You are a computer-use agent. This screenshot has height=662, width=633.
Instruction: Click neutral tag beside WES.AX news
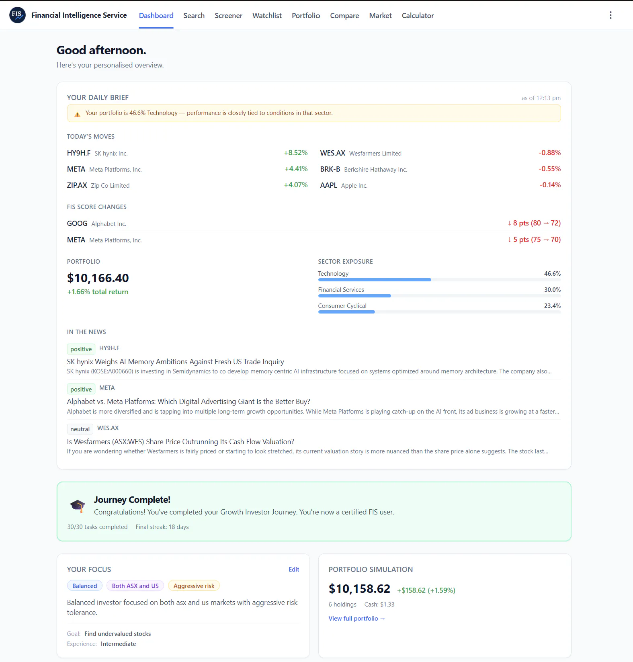80,429
